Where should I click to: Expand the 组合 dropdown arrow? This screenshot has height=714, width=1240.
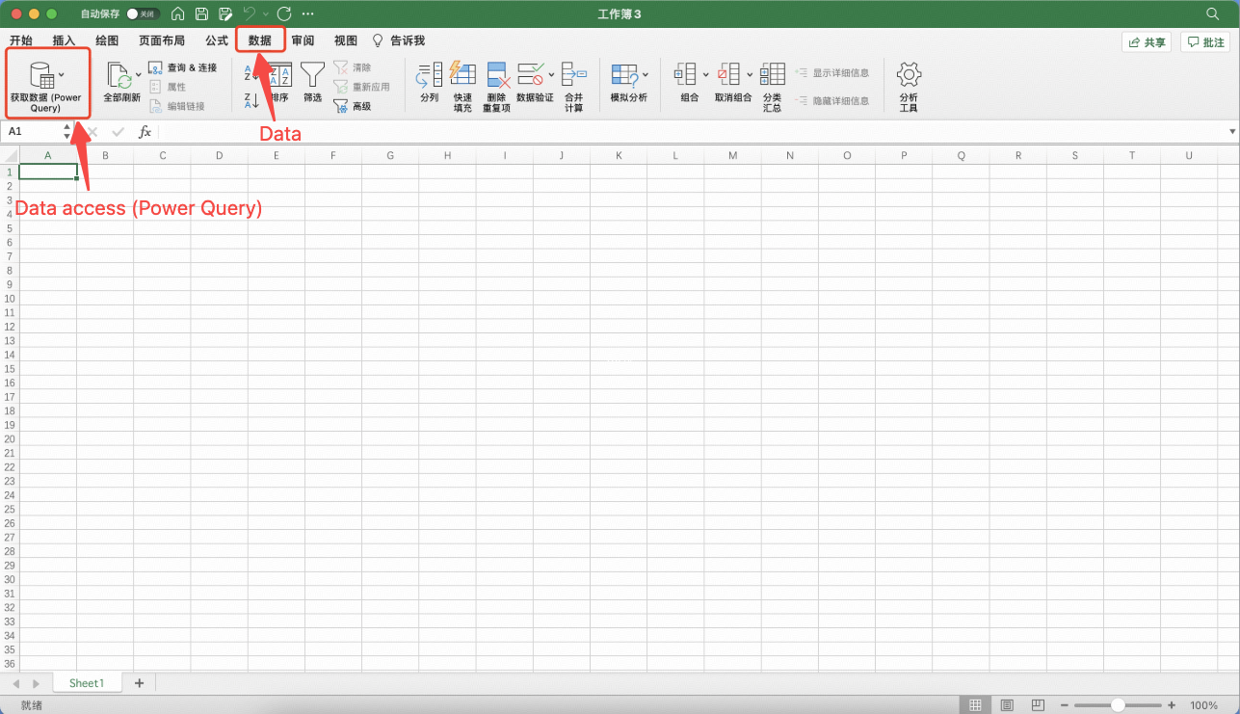click(705, 74)
